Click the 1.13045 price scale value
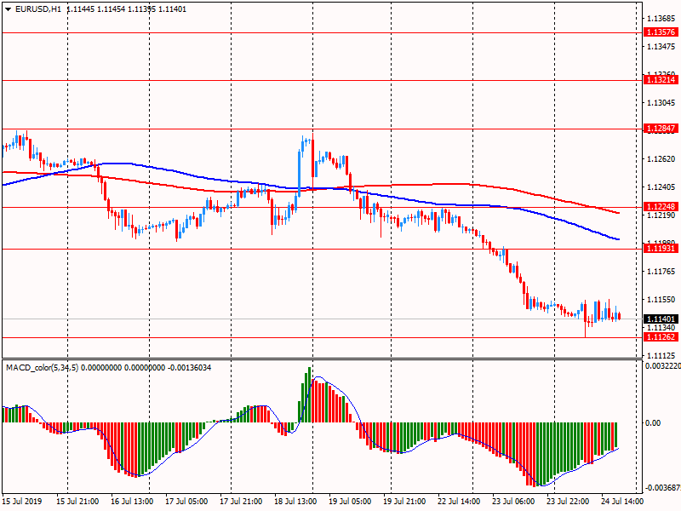Viewport: 681px width, 511px height. click(x=661, y=102)
